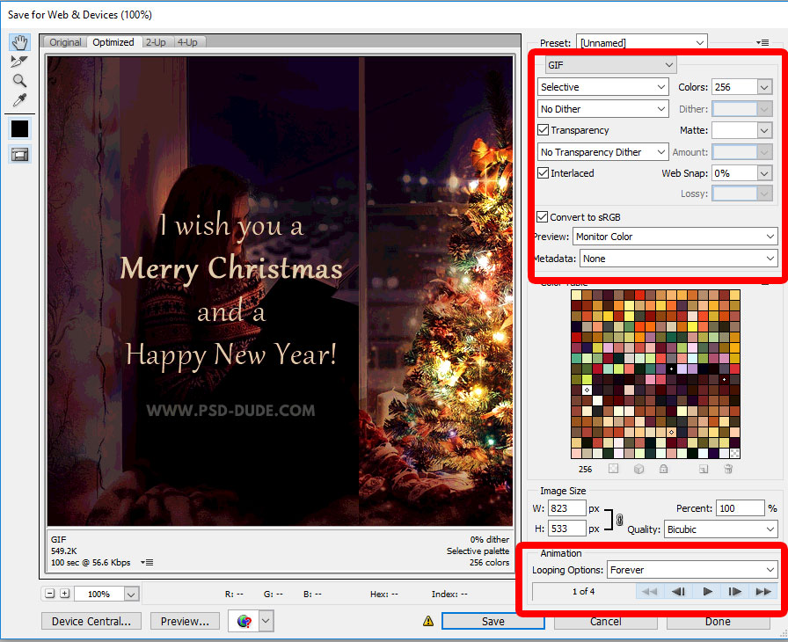Expand the Looping Options dropdown

tap(692, 570)
